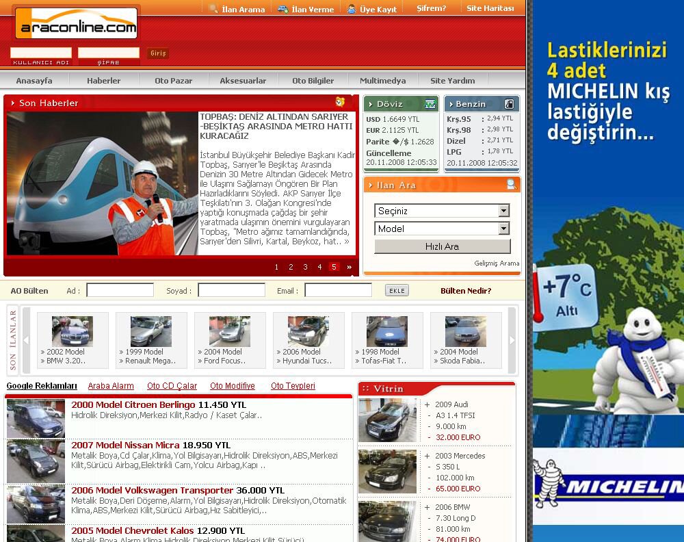Click the car icon beside İlan Verme

pyautogui.click(x=282, y=9)
